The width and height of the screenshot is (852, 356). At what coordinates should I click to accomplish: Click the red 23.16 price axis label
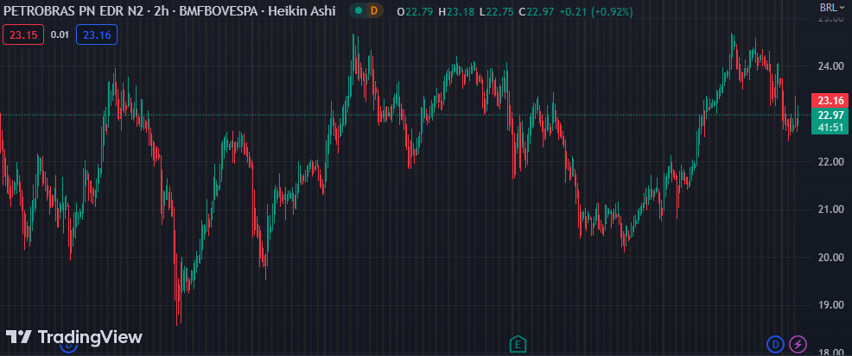[x=830, y=100]
